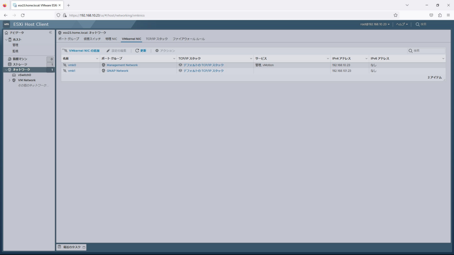The width and height of the screenshot is (454, 255).
Task: Click the tracking protection shield icon
Action: click(x=58, y=15)
